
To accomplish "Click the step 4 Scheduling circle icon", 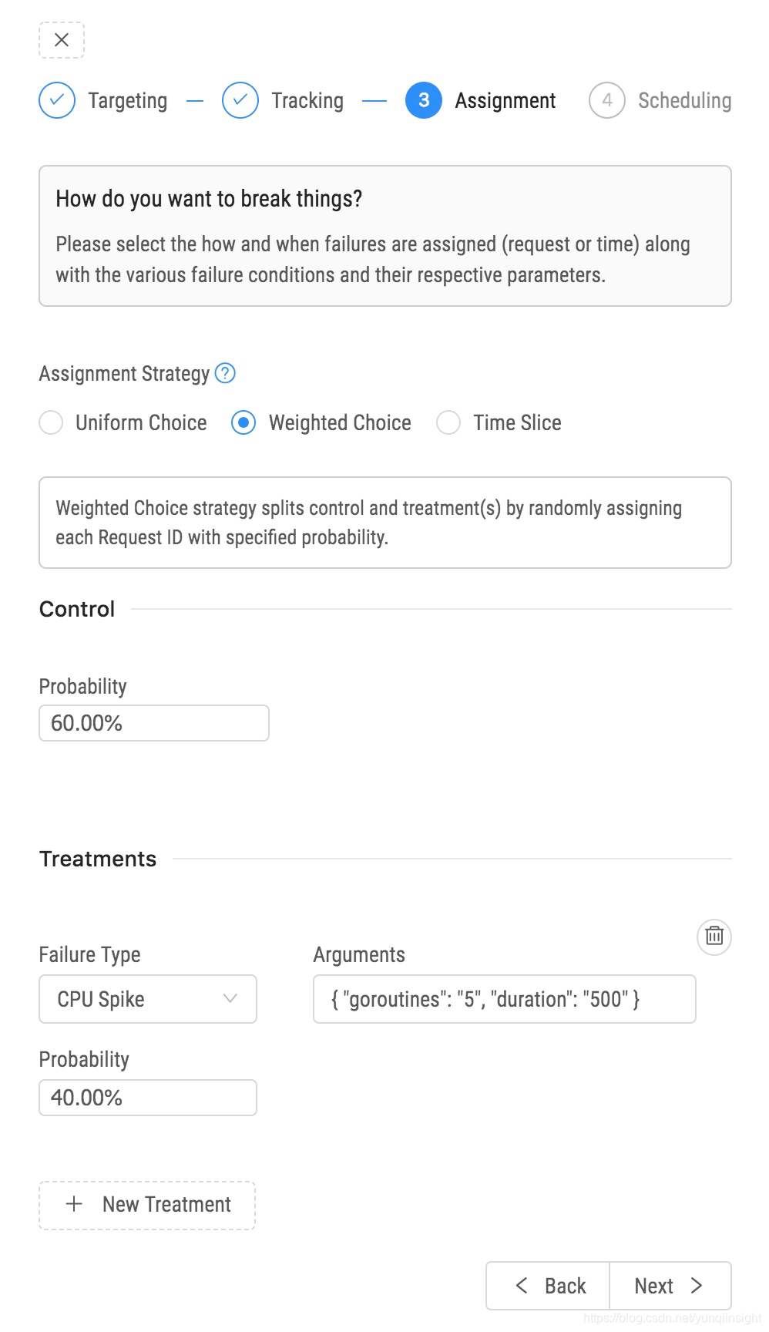I will point(607,100).
